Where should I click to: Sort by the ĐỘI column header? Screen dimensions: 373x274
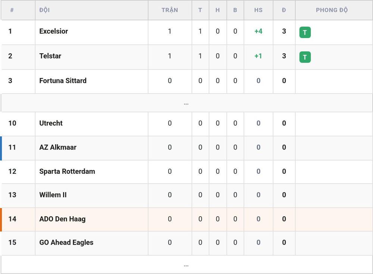[x=44, y=10]
